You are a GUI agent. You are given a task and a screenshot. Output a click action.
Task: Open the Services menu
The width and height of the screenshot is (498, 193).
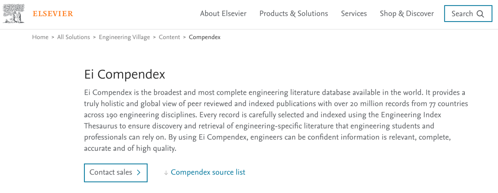coord(354,14)
